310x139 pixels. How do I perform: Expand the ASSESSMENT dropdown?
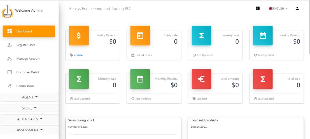[x=30, y=130]
